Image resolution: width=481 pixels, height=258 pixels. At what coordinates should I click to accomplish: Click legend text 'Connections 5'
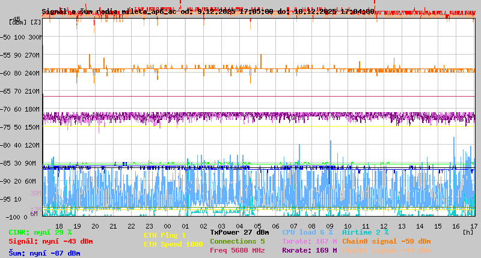tap(237, 241)
